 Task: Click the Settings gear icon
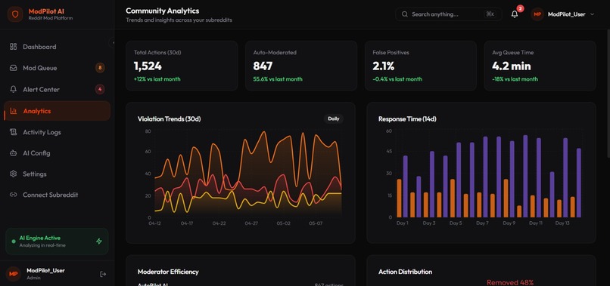(13, 174)
